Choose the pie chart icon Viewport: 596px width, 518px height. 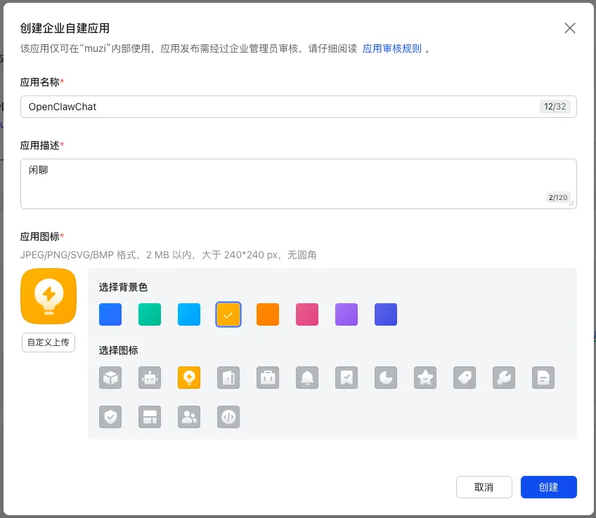(x=386, y=378)
